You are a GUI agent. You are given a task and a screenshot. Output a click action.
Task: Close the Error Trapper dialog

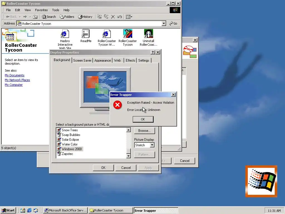pos(173,95)
